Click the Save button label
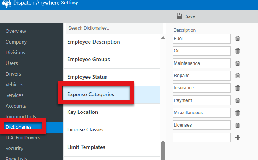 click(190, 16)
